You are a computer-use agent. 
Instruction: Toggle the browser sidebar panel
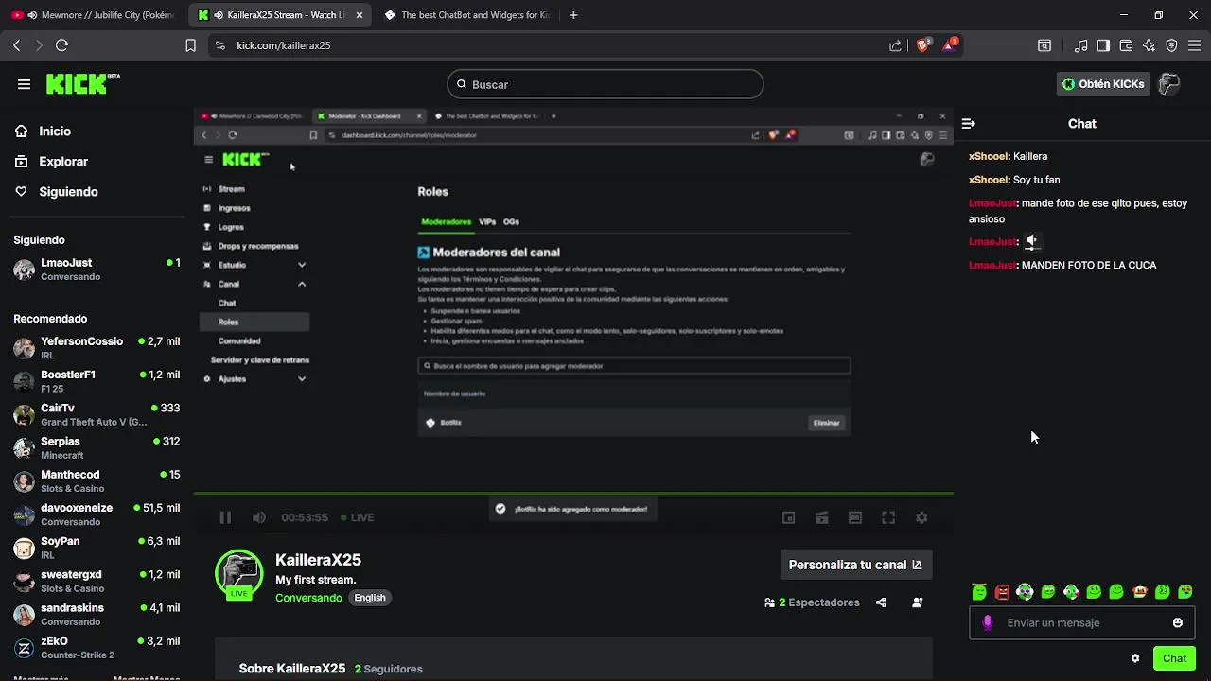tap(1103, 45)
